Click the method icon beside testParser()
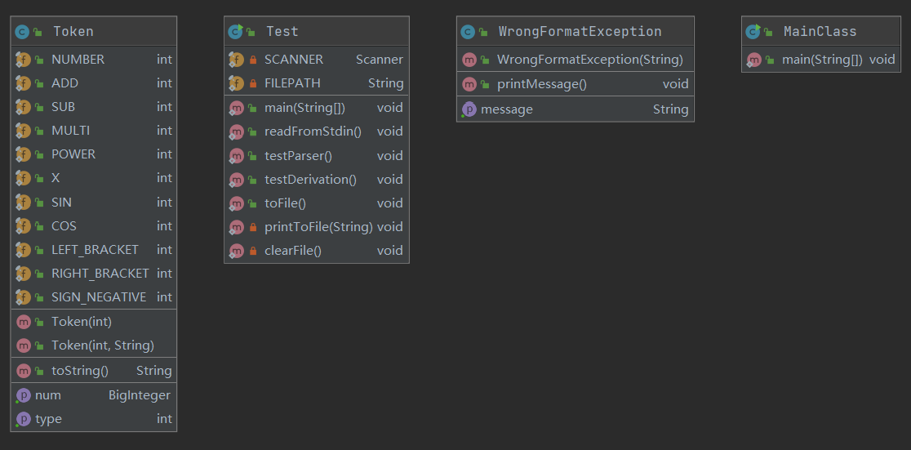This screenshot has height=450, width=911. point(236,156)
